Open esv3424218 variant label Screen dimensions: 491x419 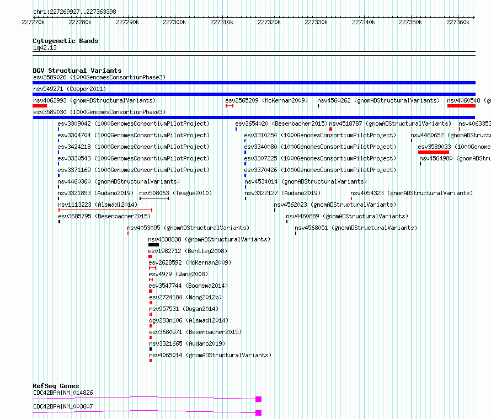pos(134,147)
